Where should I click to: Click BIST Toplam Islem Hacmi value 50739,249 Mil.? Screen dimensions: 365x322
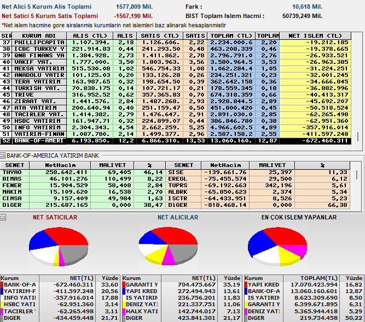(303, 16)
